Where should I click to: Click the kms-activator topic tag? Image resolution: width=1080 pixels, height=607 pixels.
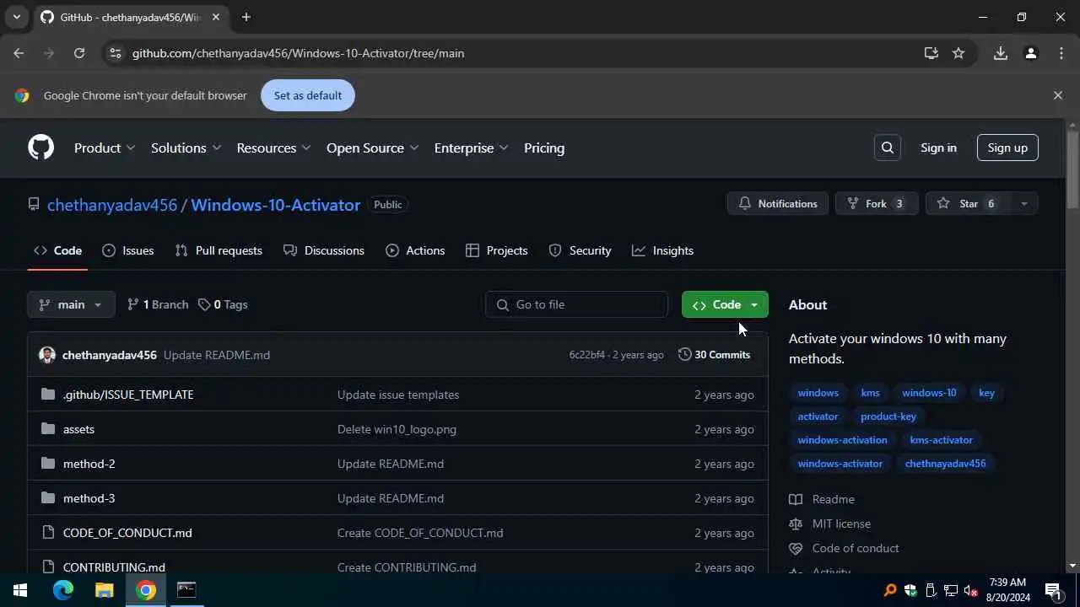(x=941, y=440)
